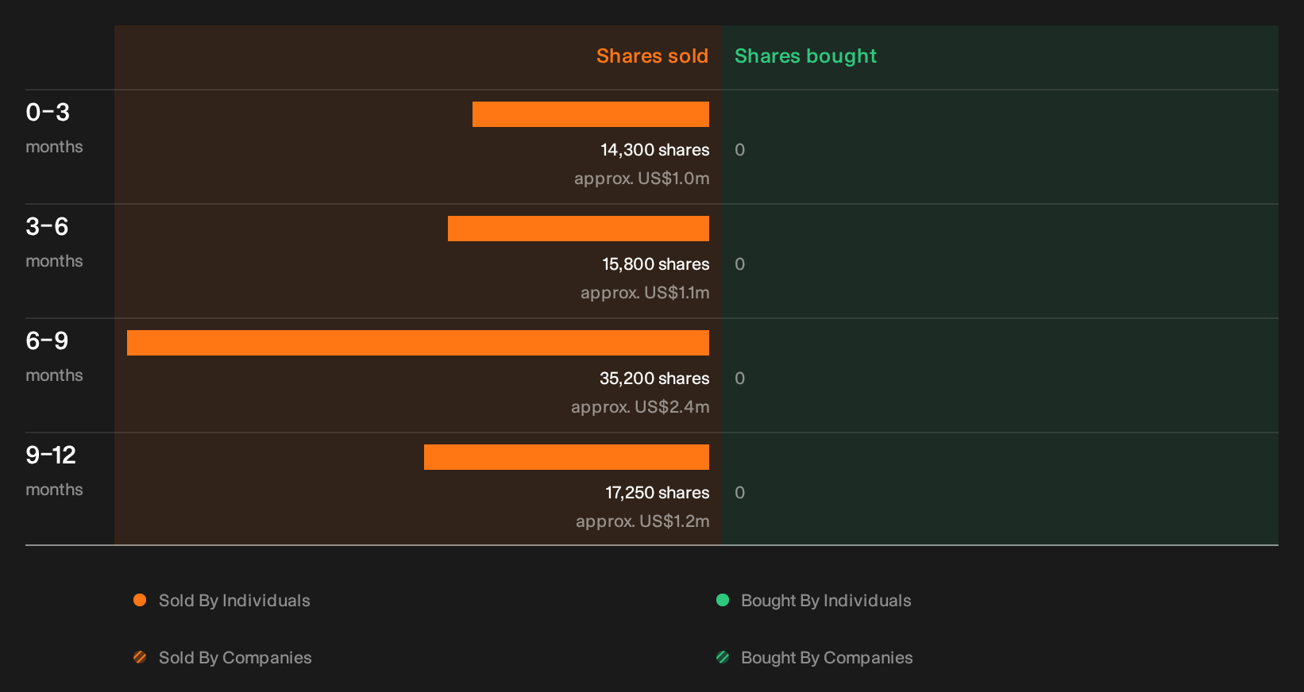Image resolution: width=1304 pixels, height=692 pixels.
Task: Click the Sold By Individuals legend label
Action: click(234, 601)
